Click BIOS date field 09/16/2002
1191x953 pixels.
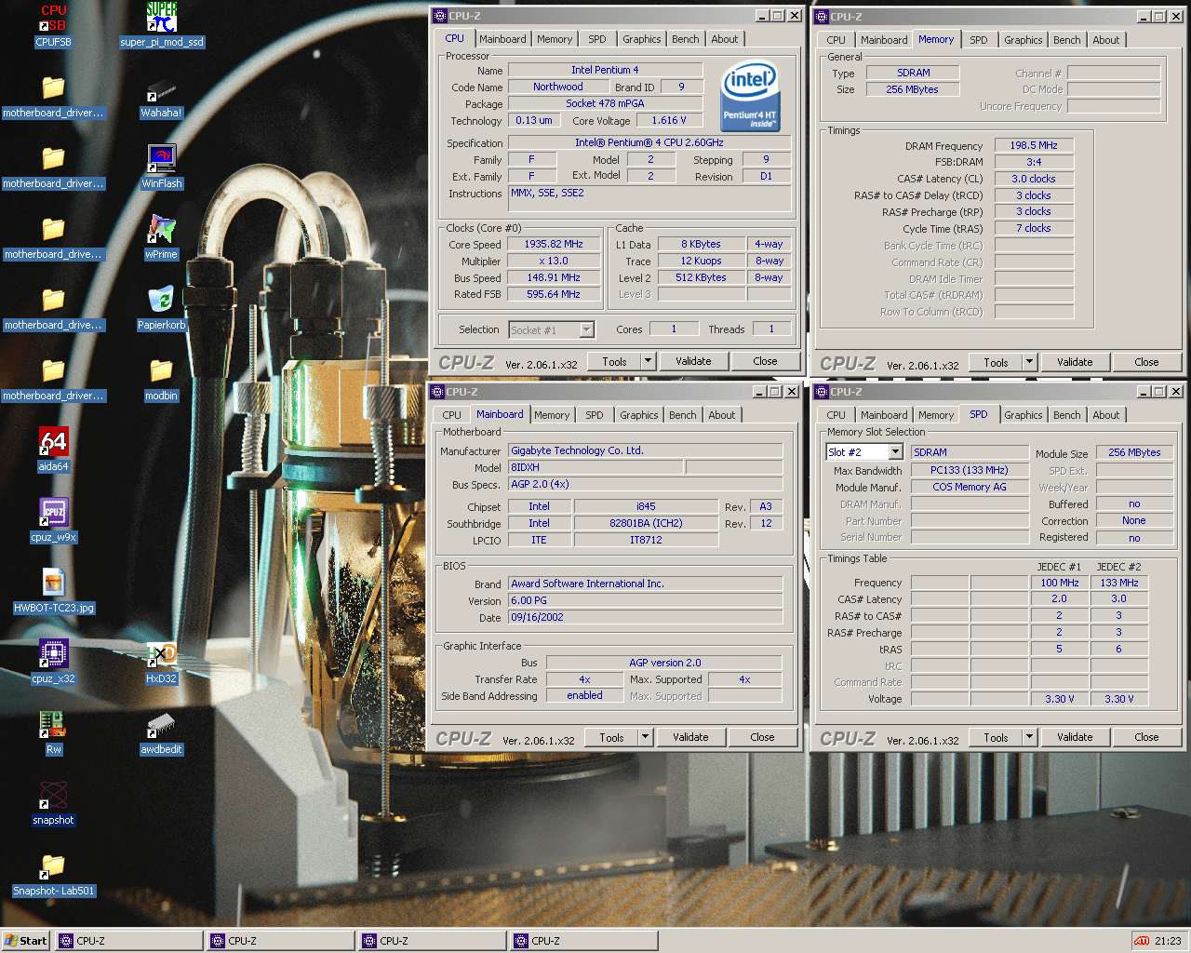[646, 617]
